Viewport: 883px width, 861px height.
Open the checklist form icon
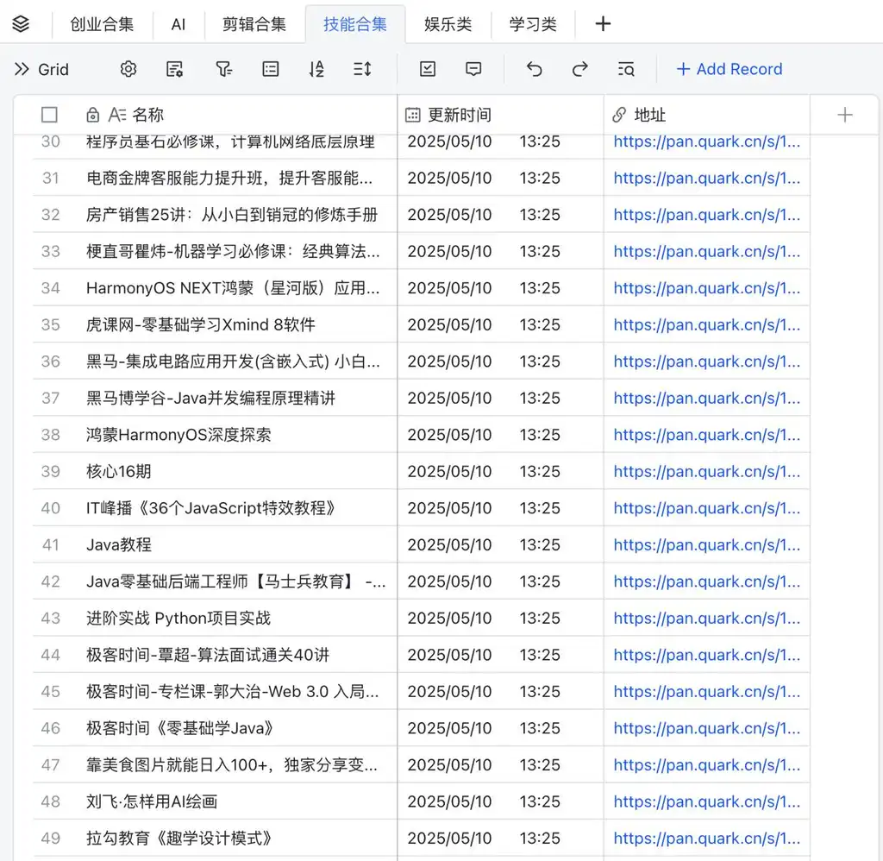[x=428, y=69]
